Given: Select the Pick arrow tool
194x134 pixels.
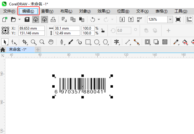Looking at the screenshot, I should 5,42.
